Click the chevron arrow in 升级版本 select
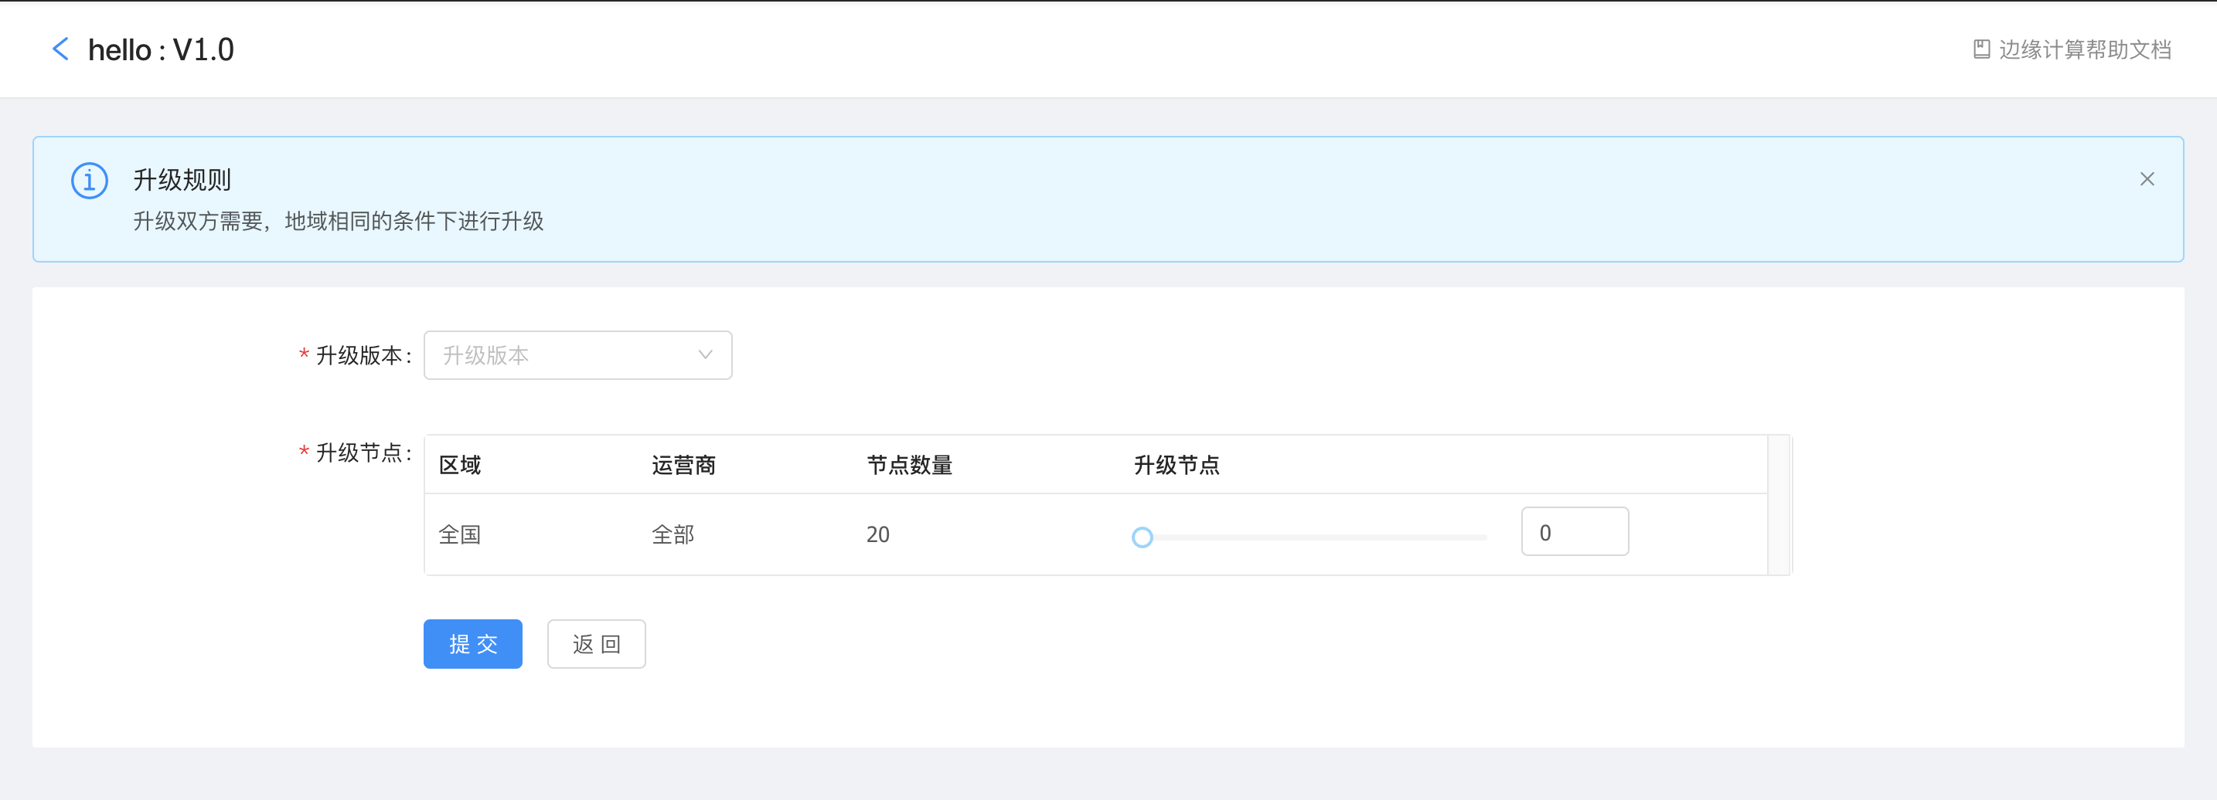The width and height of the screenshot is (2217, 800). pos(705,355)
